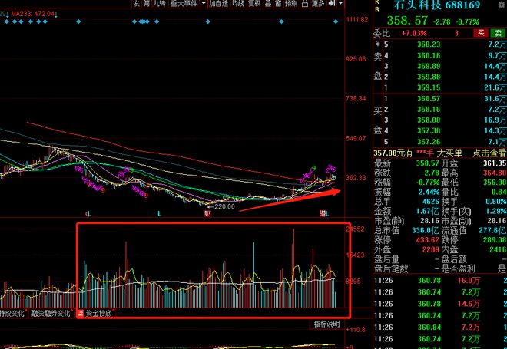This screenshot has height=349, width=507.
Task: Click the 涨停 price 433.62
Action: coord(427,240)
